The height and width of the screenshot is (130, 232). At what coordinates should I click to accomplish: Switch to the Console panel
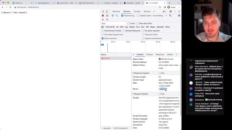point(137,12)
